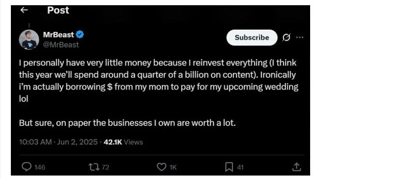The height and width of the screenshot is (179, 408).
Task: Bookmark this post
Action: (229, 167)
